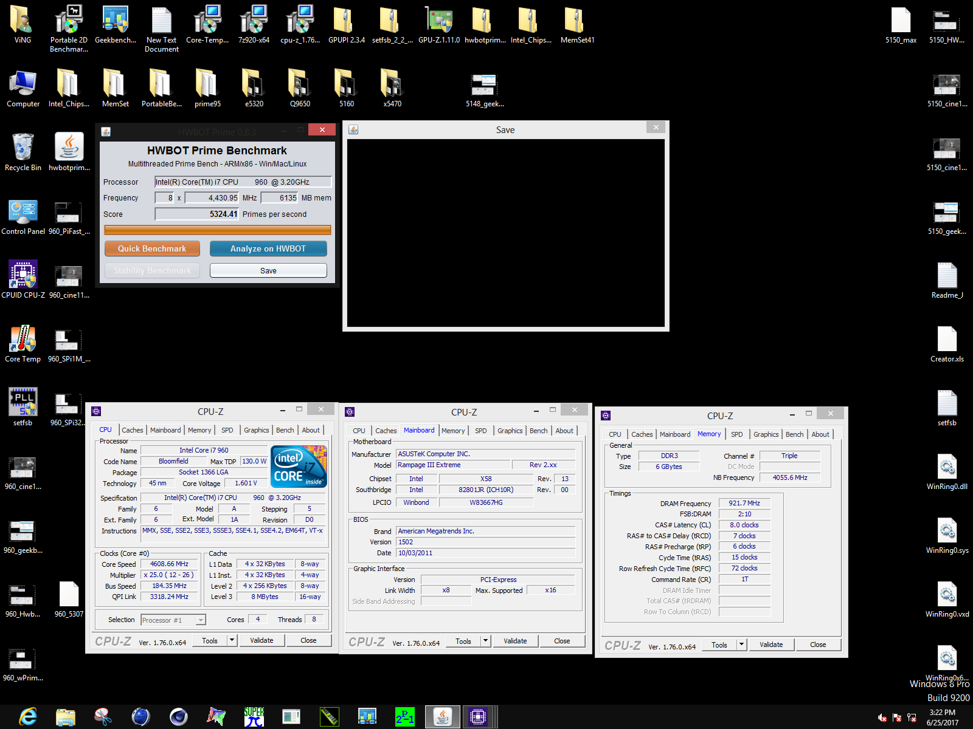The height and width of the screenshot is (729, 973).
Task: Click Validate in Memory tab window
Action: pyautogui.click(x=771, y=645)
